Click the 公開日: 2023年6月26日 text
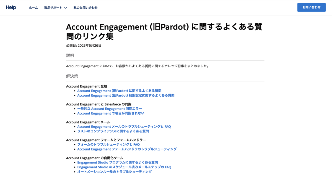 coord(84,46)
